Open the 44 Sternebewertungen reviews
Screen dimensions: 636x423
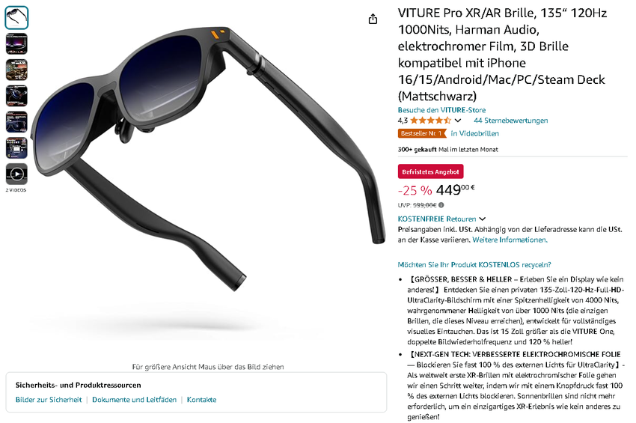[510, 121]
